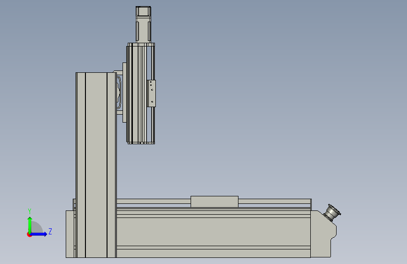Select the horizontal base actuator body
This screenshot has width=407, height=264.
(x=214, y=233)
